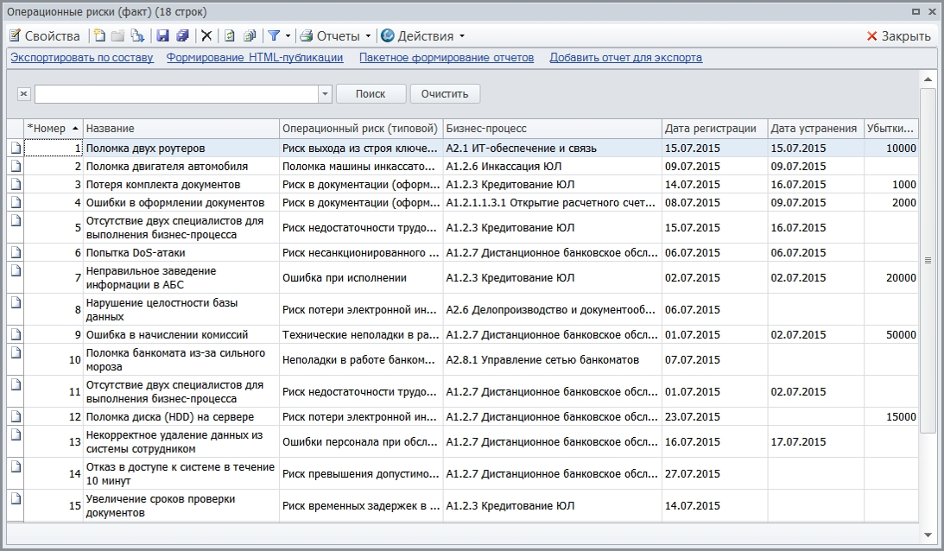Click the Закрыть close button
This screenshot has height=551, width=944.
pos(898,36)
